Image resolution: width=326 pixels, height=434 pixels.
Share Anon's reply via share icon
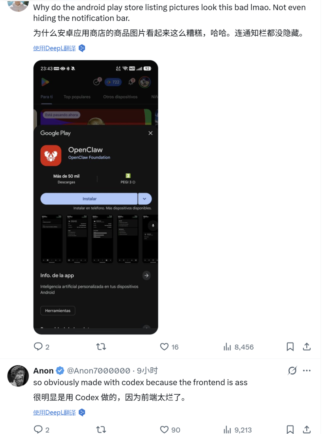(307, 430)
